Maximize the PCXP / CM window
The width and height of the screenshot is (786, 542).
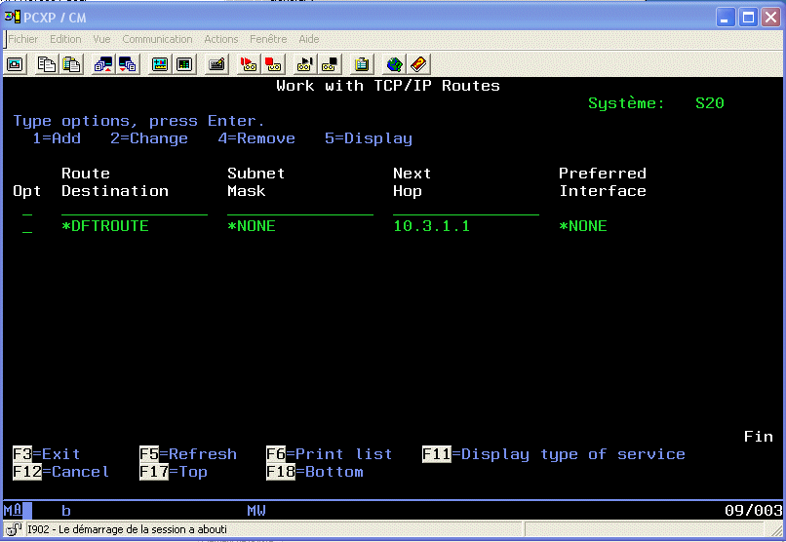(748, 18)
